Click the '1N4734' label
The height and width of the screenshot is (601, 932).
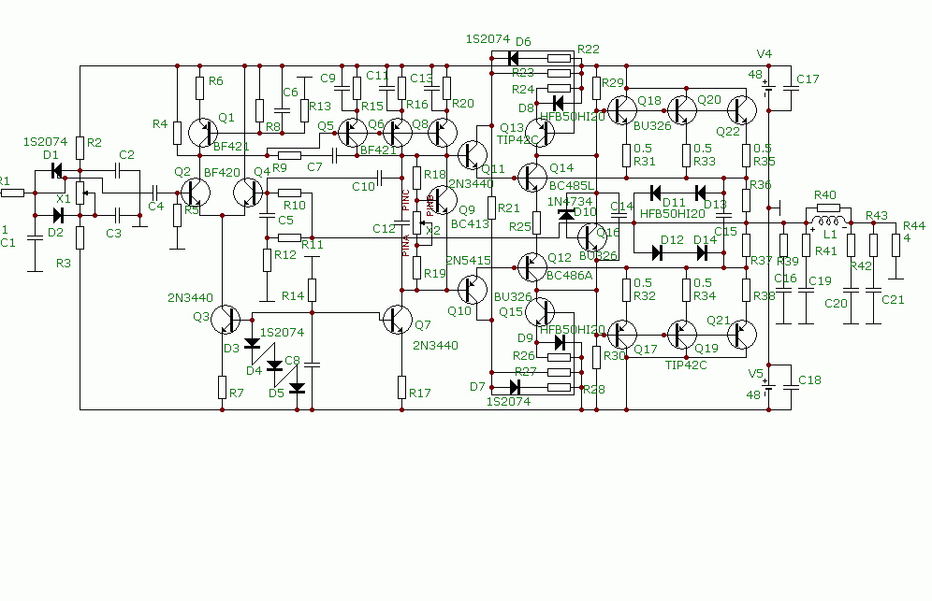570,201
